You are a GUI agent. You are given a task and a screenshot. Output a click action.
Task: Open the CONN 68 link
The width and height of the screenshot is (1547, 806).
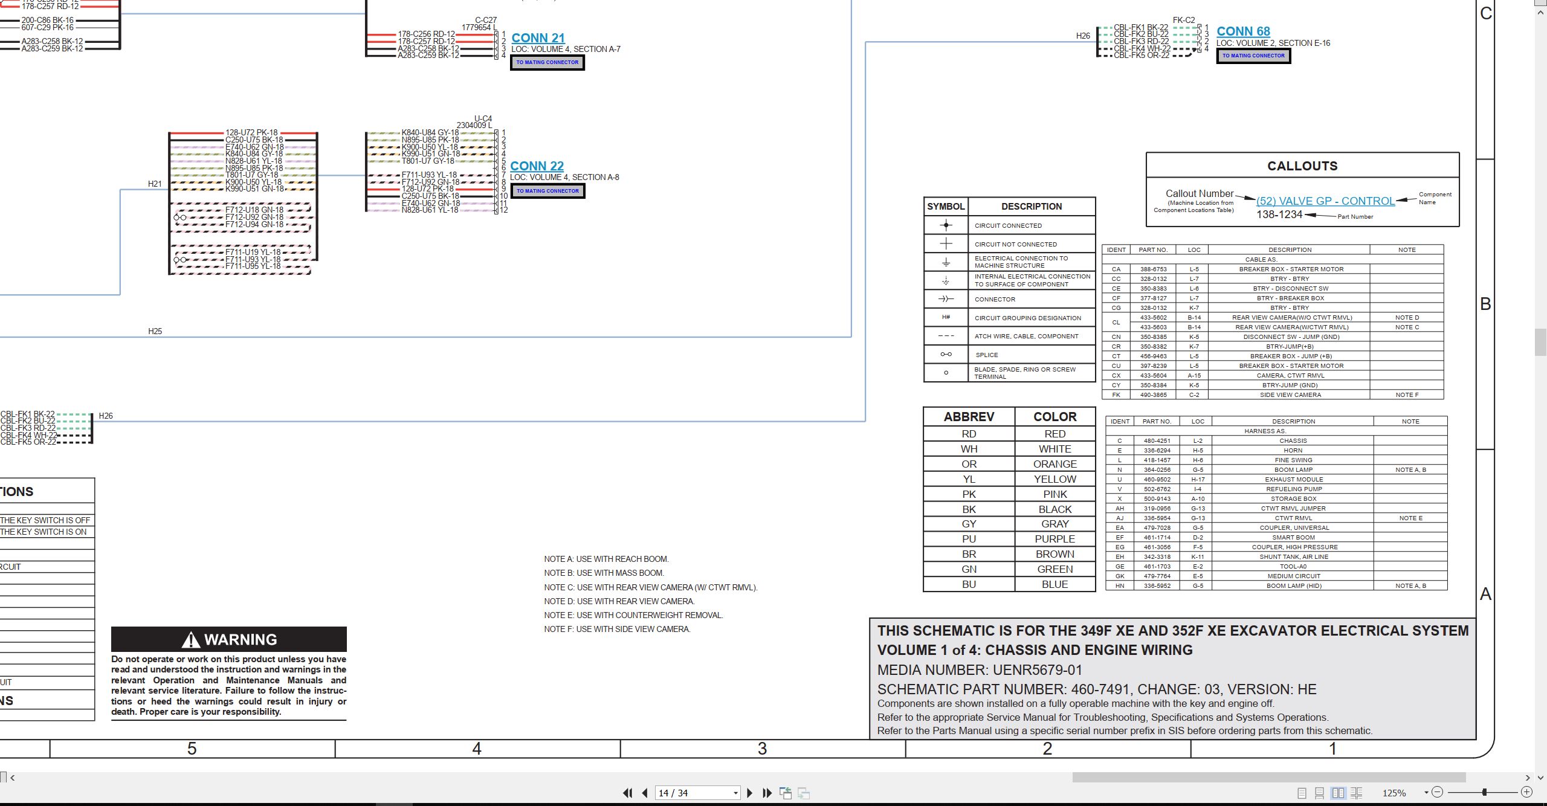coord(1243,31)
